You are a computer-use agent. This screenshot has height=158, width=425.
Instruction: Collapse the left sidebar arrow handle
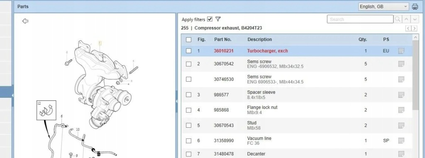12,95
